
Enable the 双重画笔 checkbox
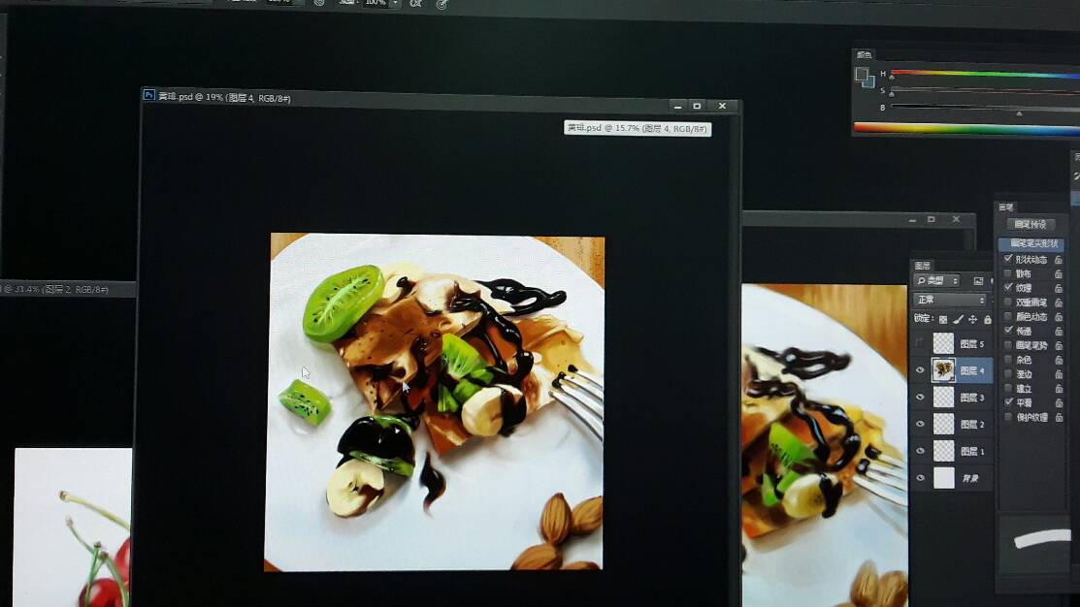[x=1008, y=303]
